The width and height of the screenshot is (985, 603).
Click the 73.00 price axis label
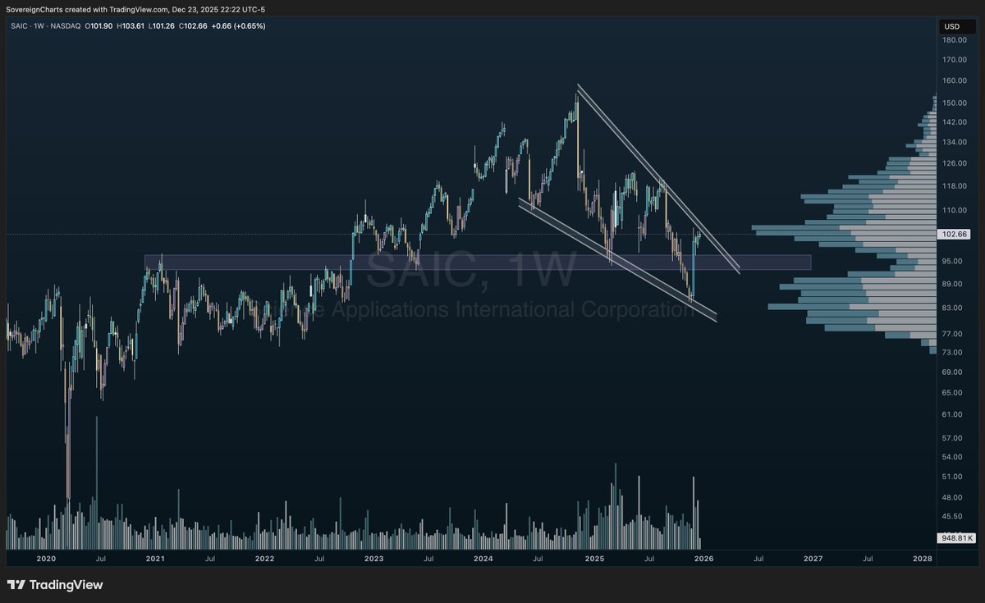(x=952, y=353)
